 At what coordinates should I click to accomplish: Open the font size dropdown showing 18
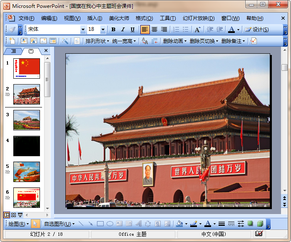[x=103, y=30]
